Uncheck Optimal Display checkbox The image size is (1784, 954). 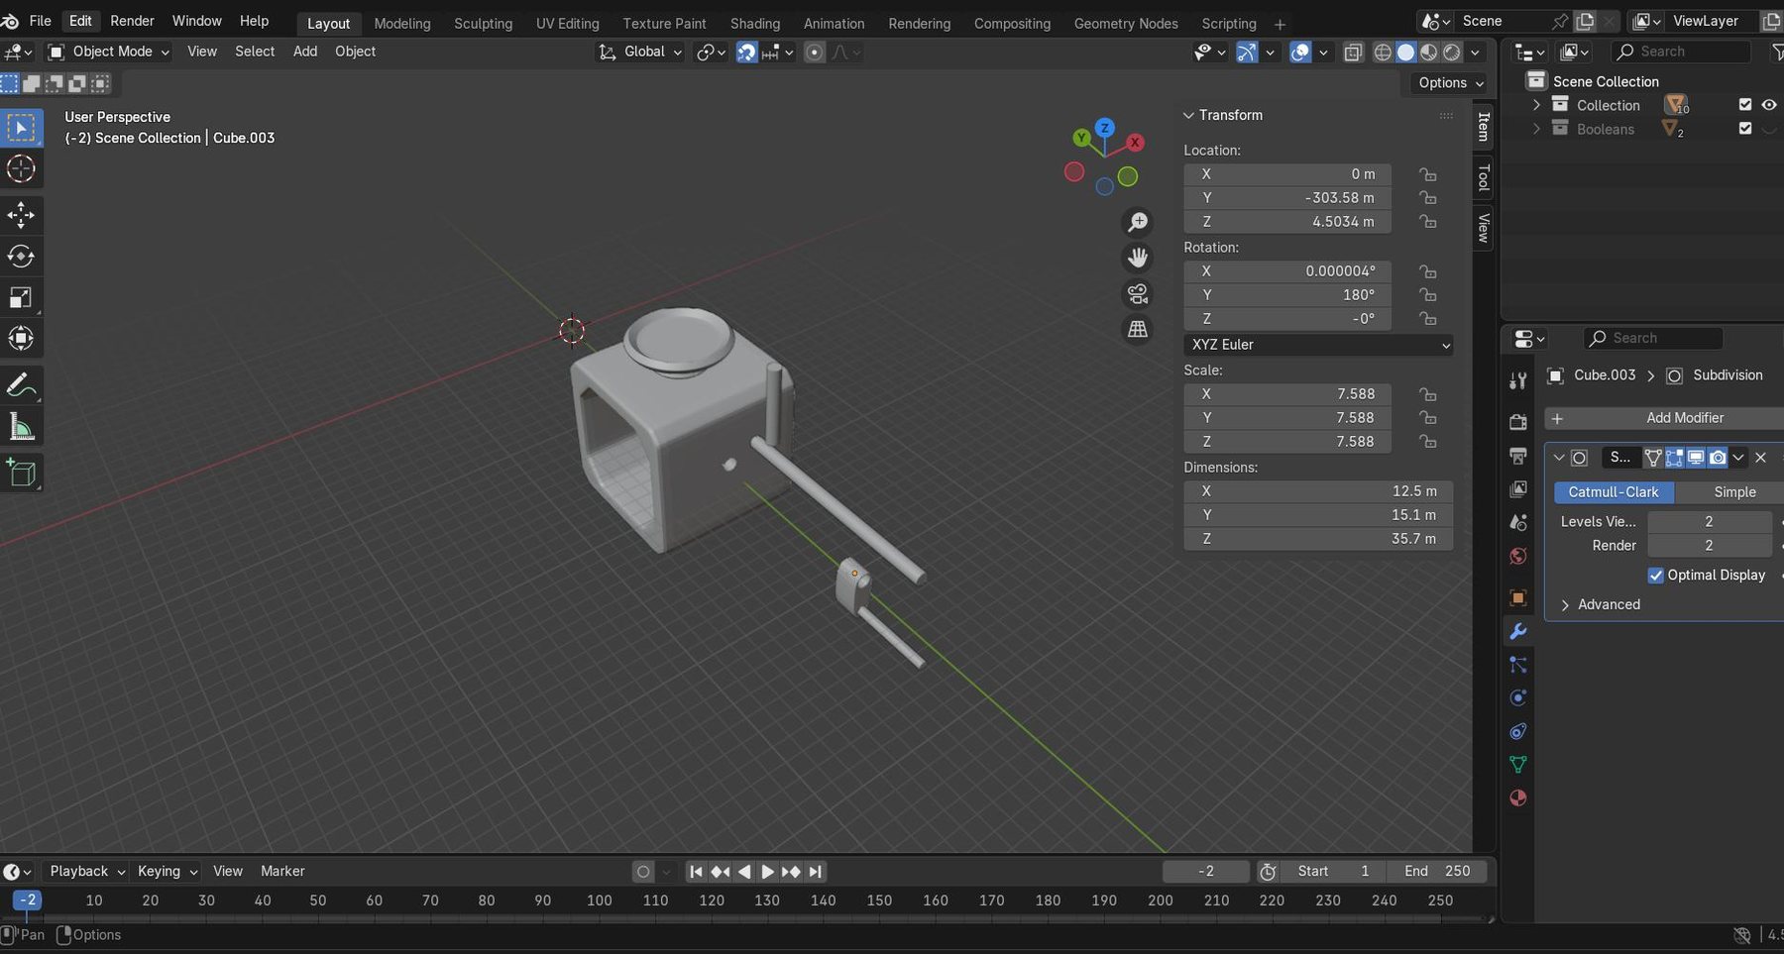[x=1655, y=576]
